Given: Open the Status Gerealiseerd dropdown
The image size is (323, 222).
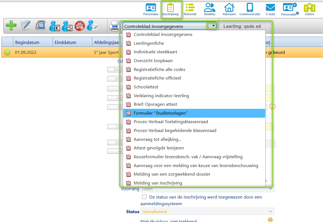Looking at the screenshot, I should [207, 212].
